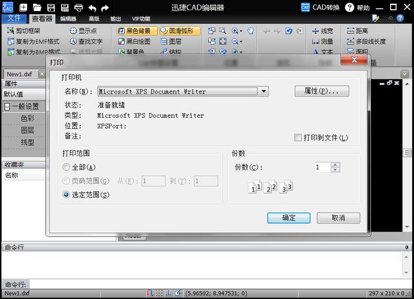Toggle 黑白绘图 mode
The image size is (414, 299).
(135, 41)
